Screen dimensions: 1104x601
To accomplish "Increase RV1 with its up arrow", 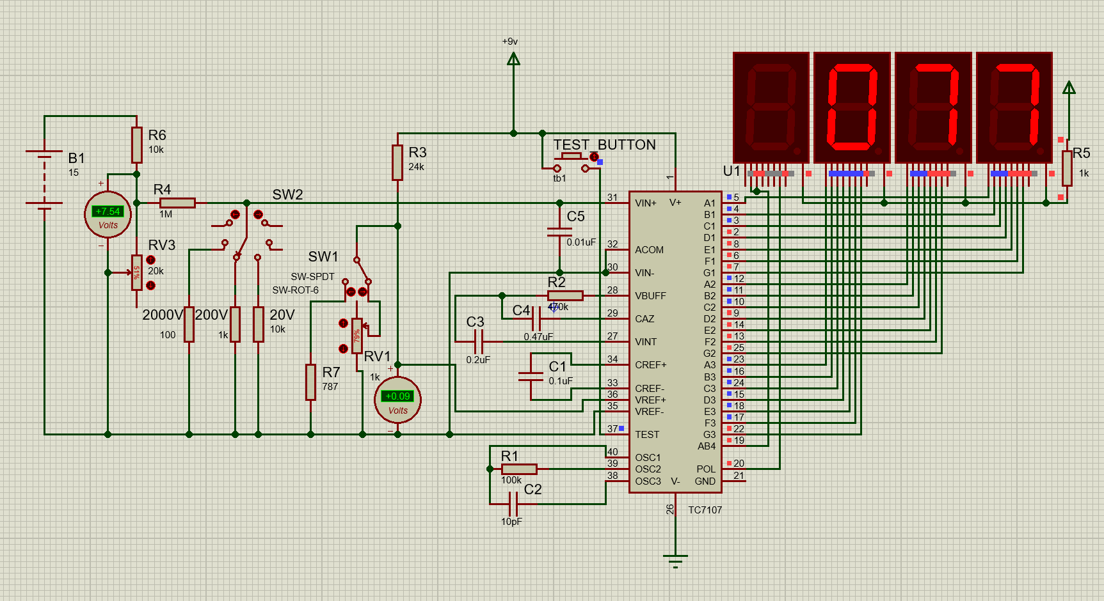I will (x=343, y=324).
